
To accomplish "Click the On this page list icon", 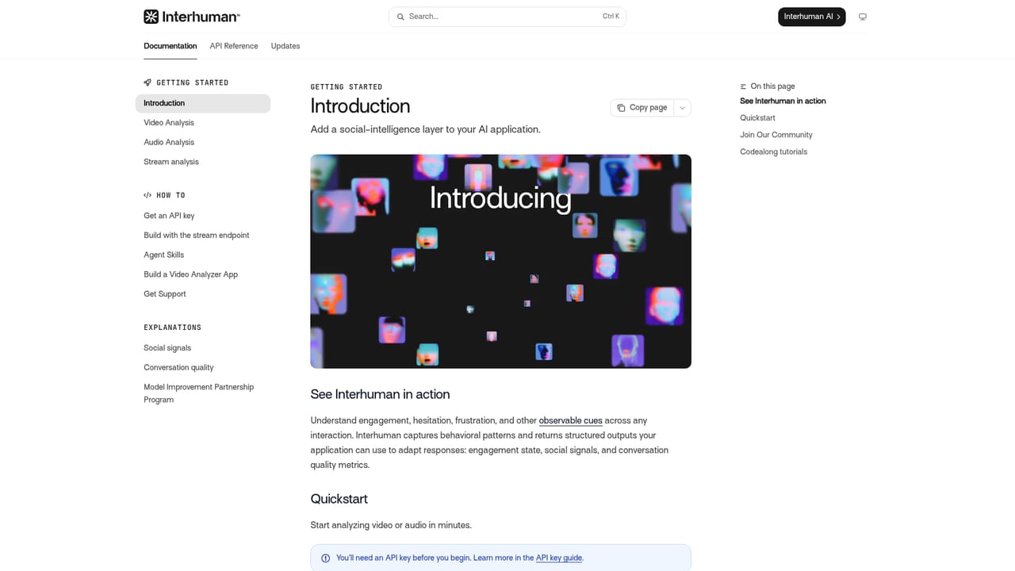I will click(x=743, y=86).
